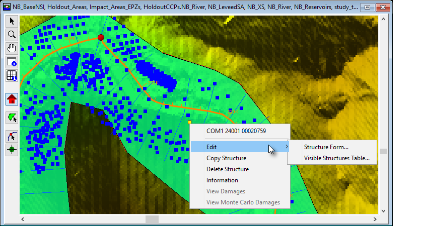Click the horizontal scrollbar thumb

coord(152,219)
